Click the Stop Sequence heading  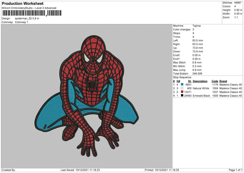point(182,78)
